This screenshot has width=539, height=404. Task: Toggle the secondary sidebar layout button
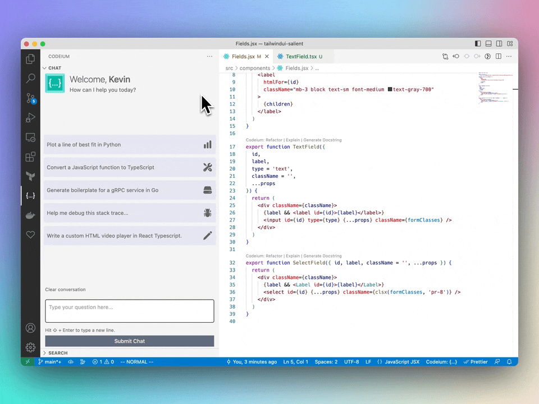click(499, 44)
